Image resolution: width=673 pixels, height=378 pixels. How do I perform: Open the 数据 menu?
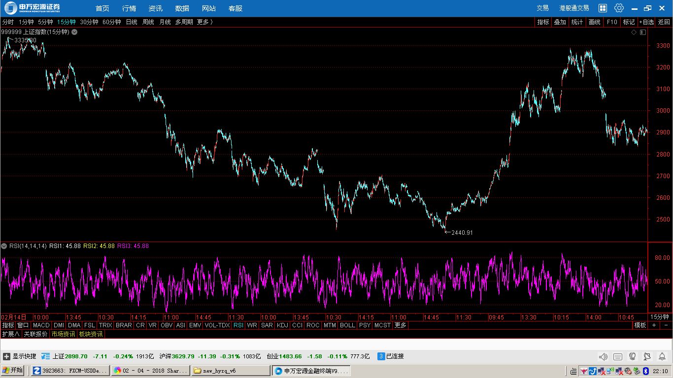pos(182,8)
